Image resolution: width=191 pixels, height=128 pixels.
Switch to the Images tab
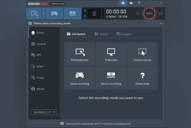click(x=124, y=34)
